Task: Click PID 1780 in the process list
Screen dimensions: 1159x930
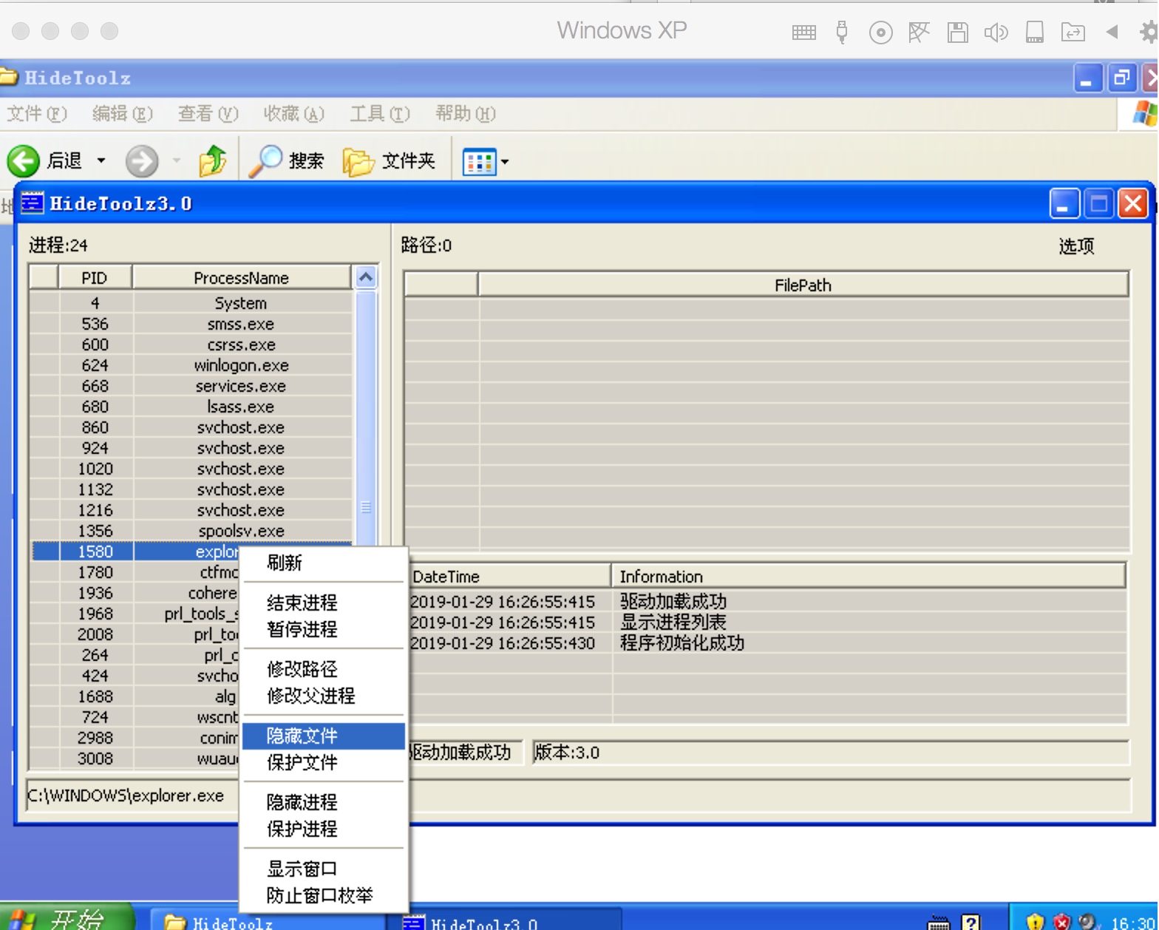Action: click(x=95, y=572)
